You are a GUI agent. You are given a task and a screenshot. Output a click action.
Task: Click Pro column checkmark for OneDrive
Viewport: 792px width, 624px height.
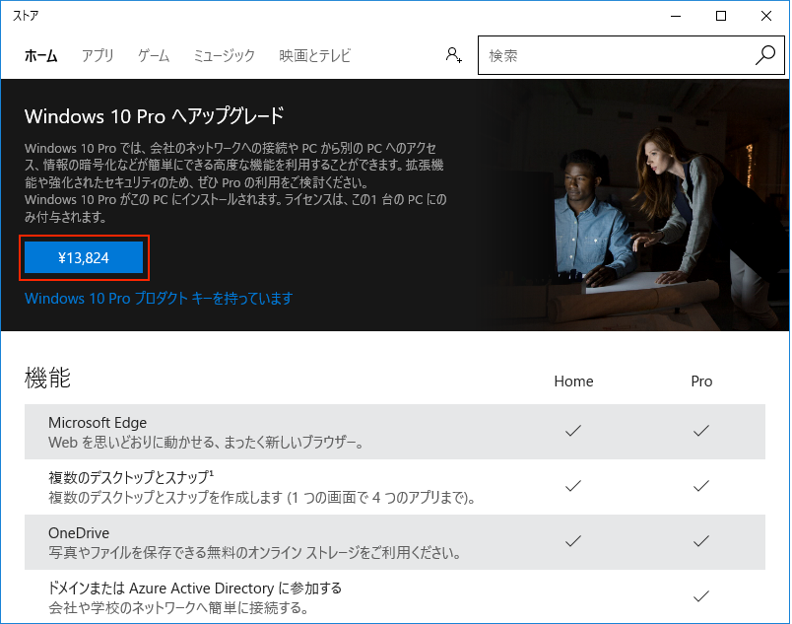click(x=701, y=541)
